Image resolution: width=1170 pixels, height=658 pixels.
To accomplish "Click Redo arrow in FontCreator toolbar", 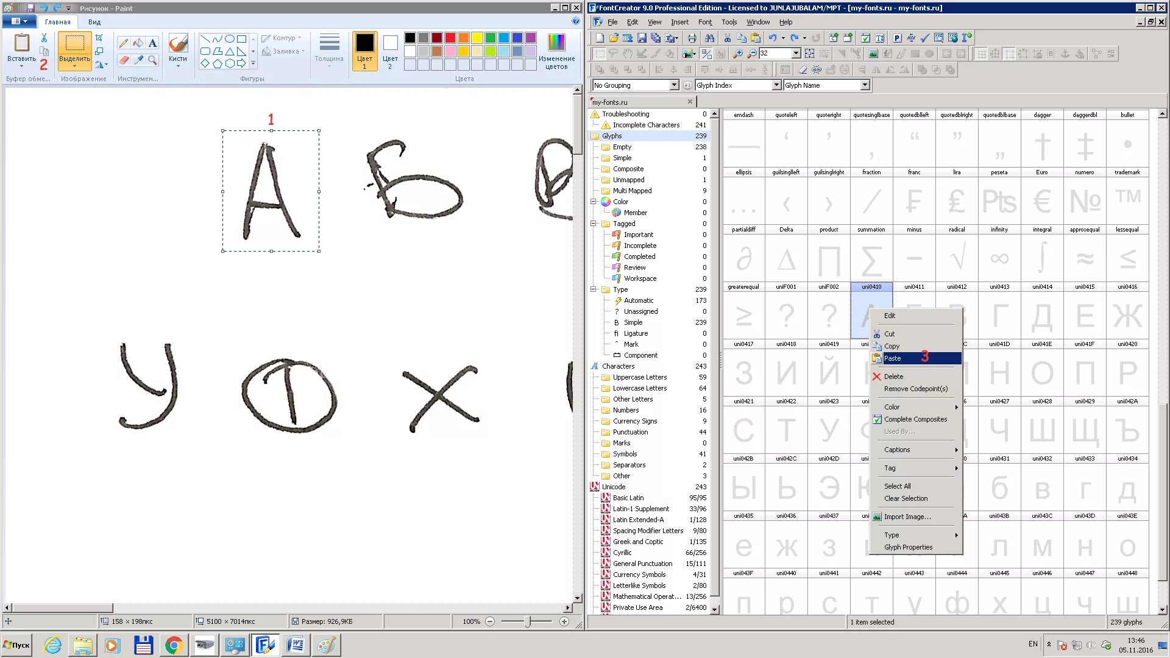I will 795,38.
